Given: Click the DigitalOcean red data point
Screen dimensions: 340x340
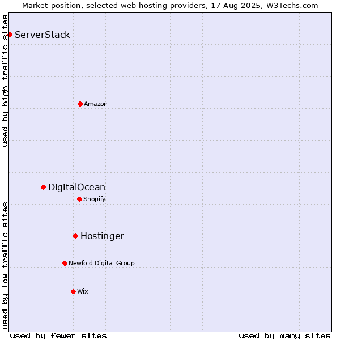Looking at the screenshot, I should [x=44, y=188].
